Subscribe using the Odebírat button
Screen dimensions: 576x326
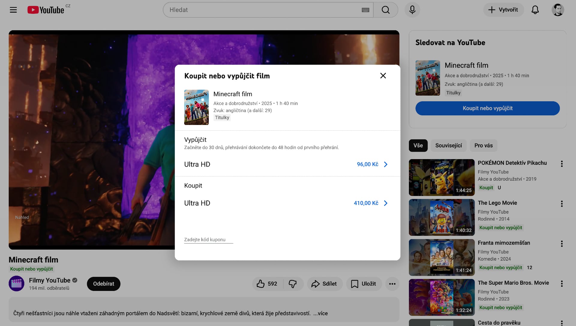point(103,284)
